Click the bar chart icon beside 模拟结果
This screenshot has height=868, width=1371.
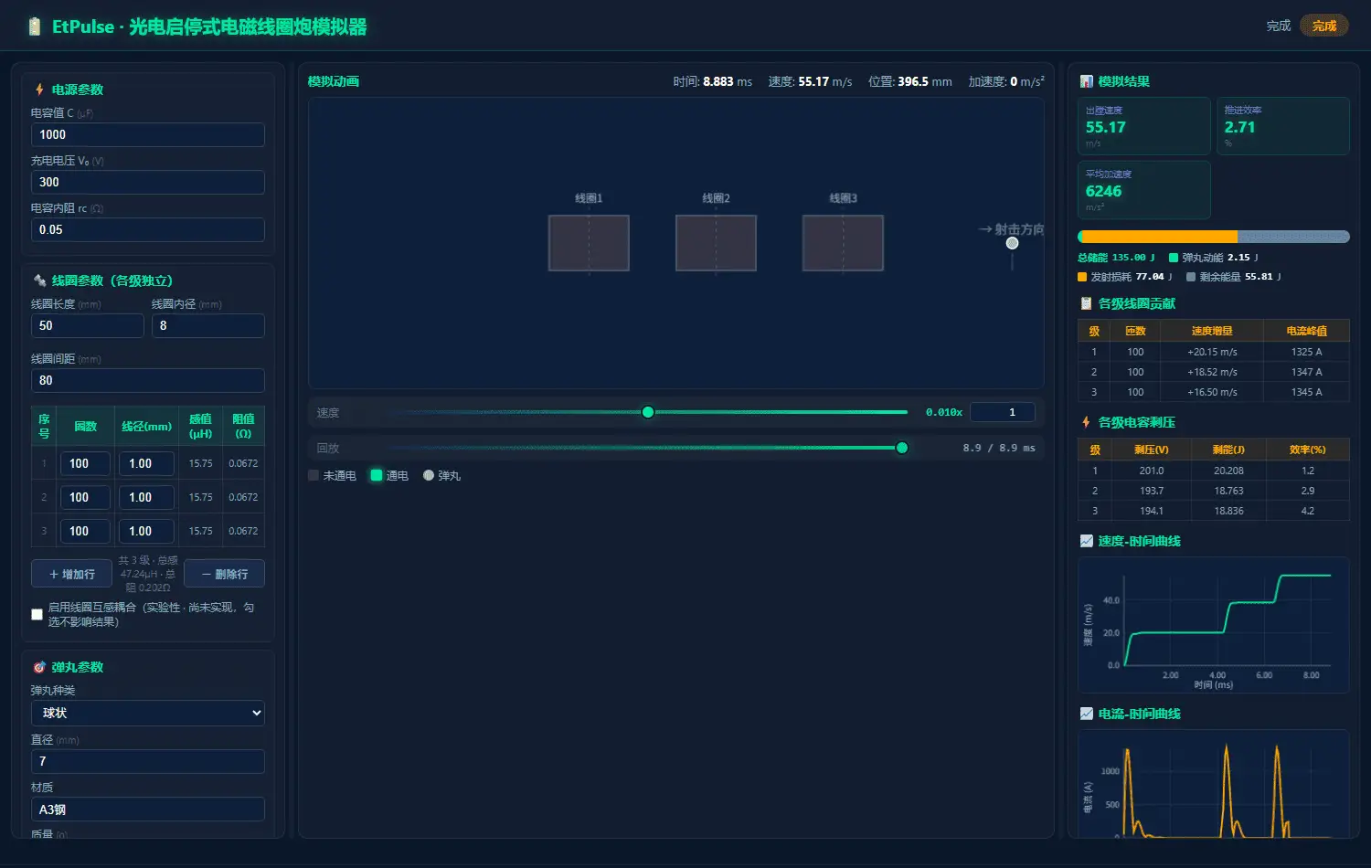pyautogui.click(x=1086, y=81)
